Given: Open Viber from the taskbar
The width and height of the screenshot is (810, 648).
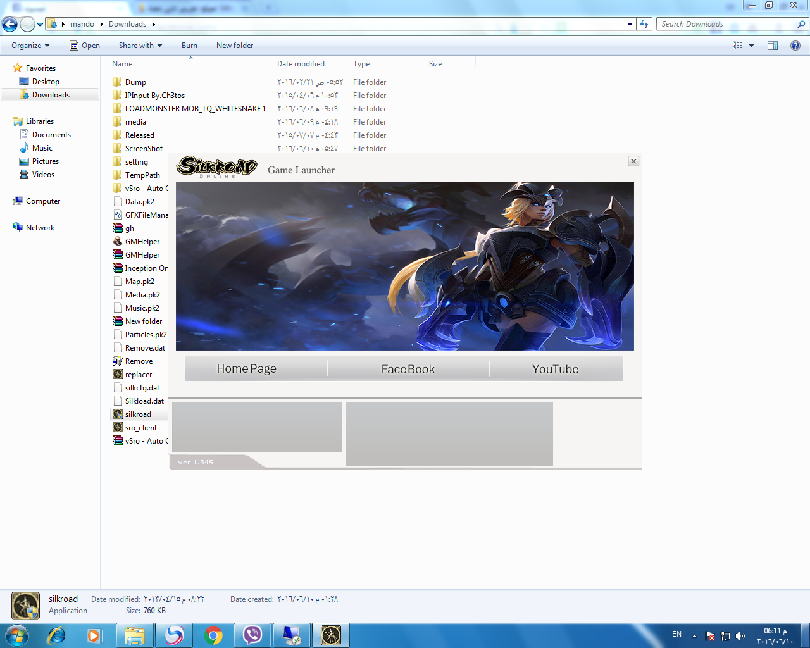Looking at the screenshot, I should (252, 635).
